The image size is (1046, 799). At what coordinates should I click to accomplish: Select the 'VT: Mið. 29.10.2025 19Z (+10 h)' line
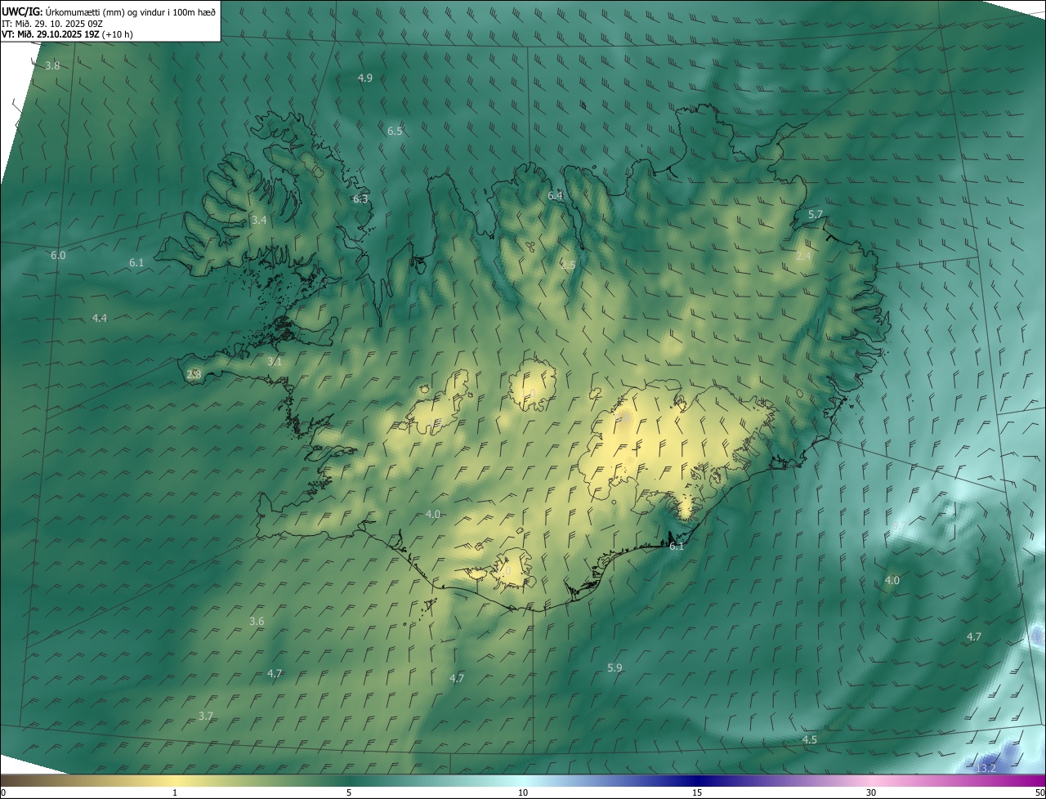[x=67, y=34]
